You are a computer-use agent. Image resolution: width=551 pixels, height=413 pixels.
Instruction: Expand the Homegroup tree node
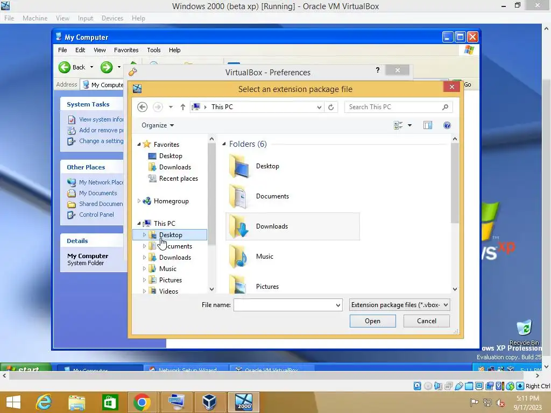[139, 201]
